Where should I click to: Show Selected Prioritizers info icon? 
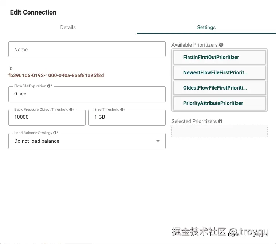coord(220,121)
